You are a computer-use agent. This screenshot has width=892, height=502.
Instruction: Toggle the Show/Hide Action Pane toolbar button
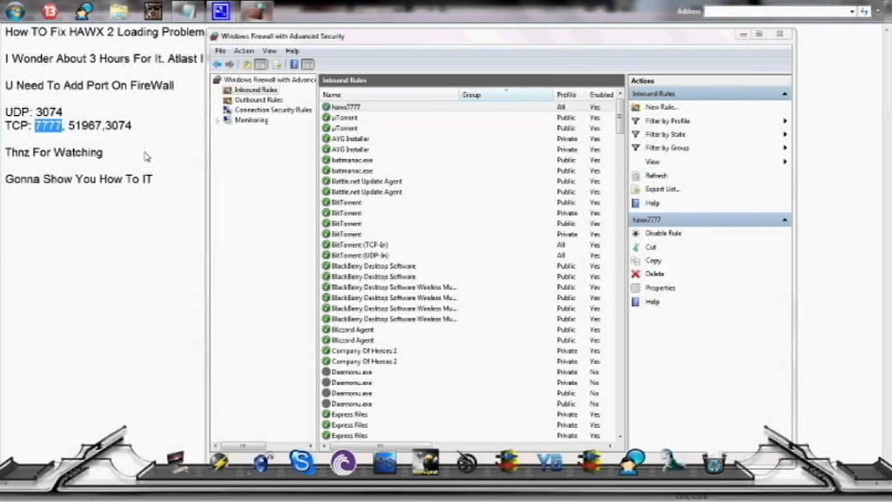[x=307, y=65]
